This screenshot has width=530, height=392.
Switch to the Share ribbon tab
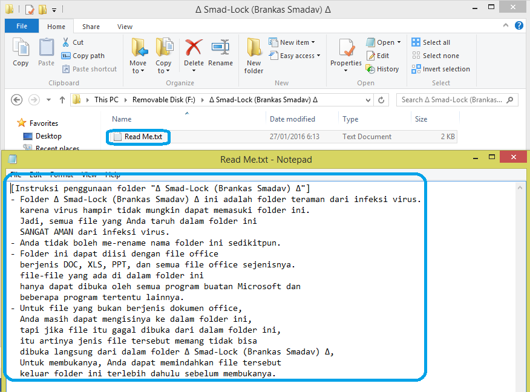coord(91,26)
